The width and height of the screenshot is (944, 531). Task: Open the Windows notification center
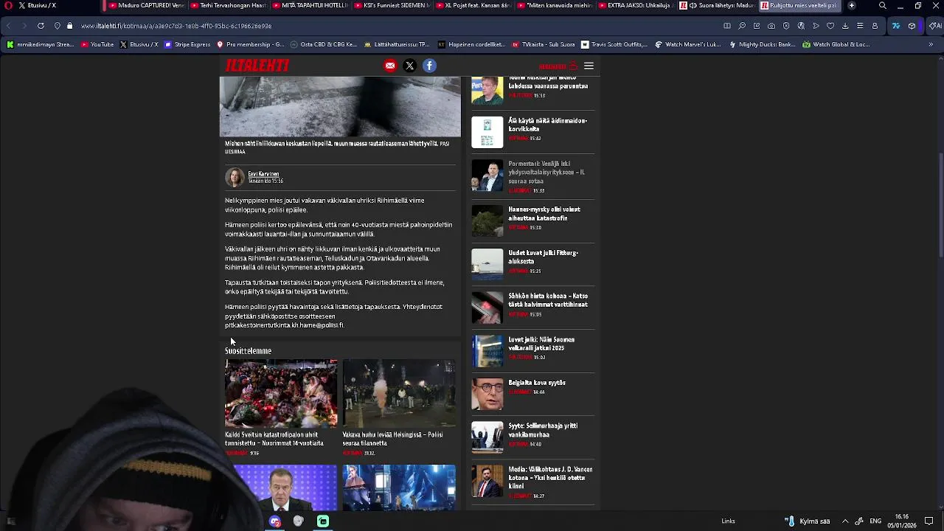[x=929, y=521]
